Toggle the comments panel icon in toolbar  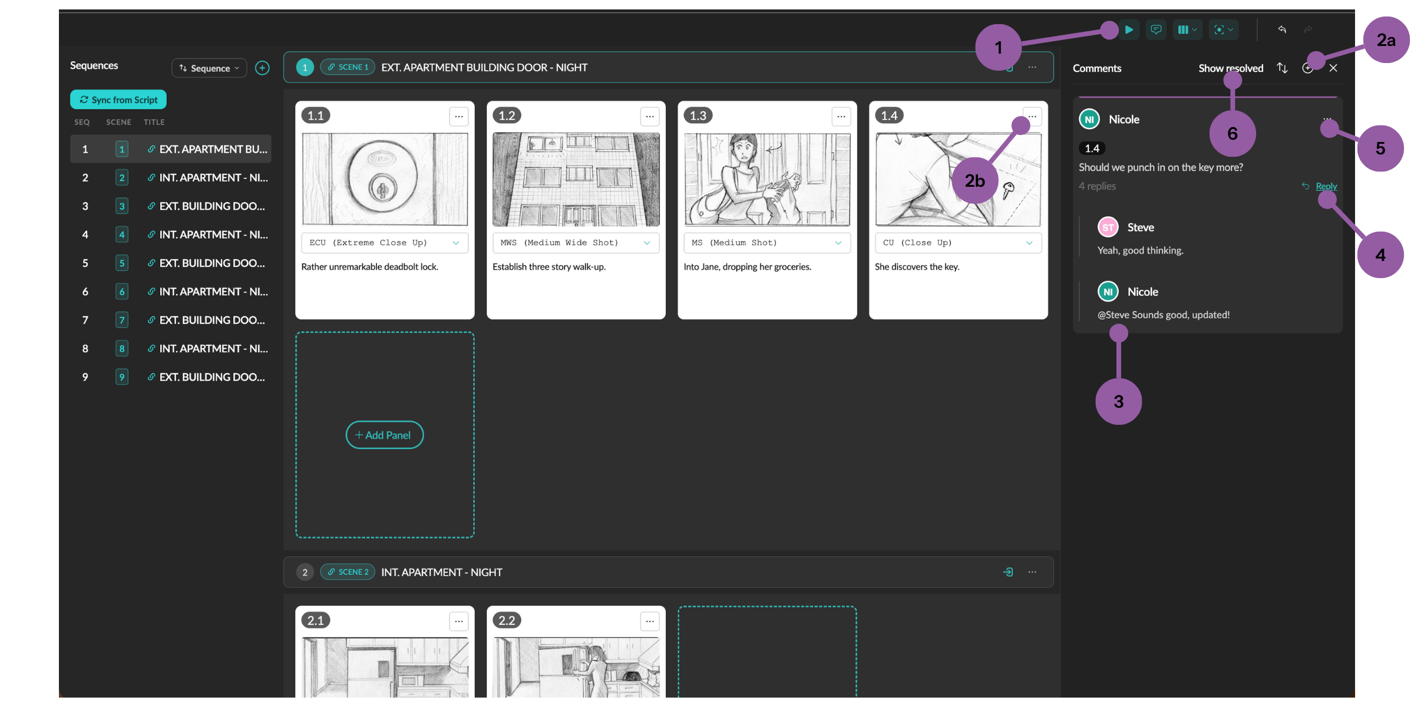(1156, 29)
